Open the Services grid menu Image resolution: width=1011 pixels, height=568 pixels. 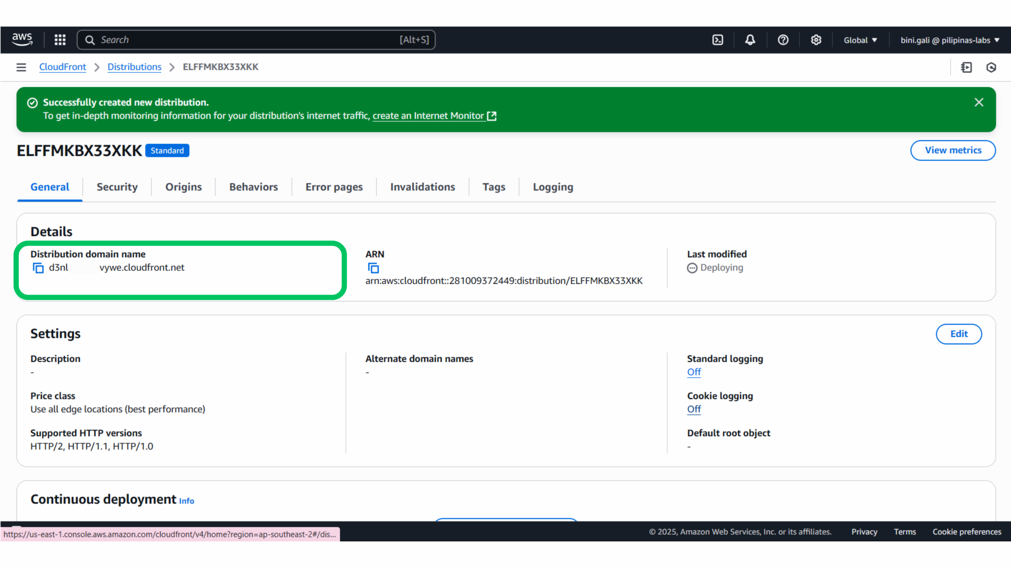(x=60, y=40)
